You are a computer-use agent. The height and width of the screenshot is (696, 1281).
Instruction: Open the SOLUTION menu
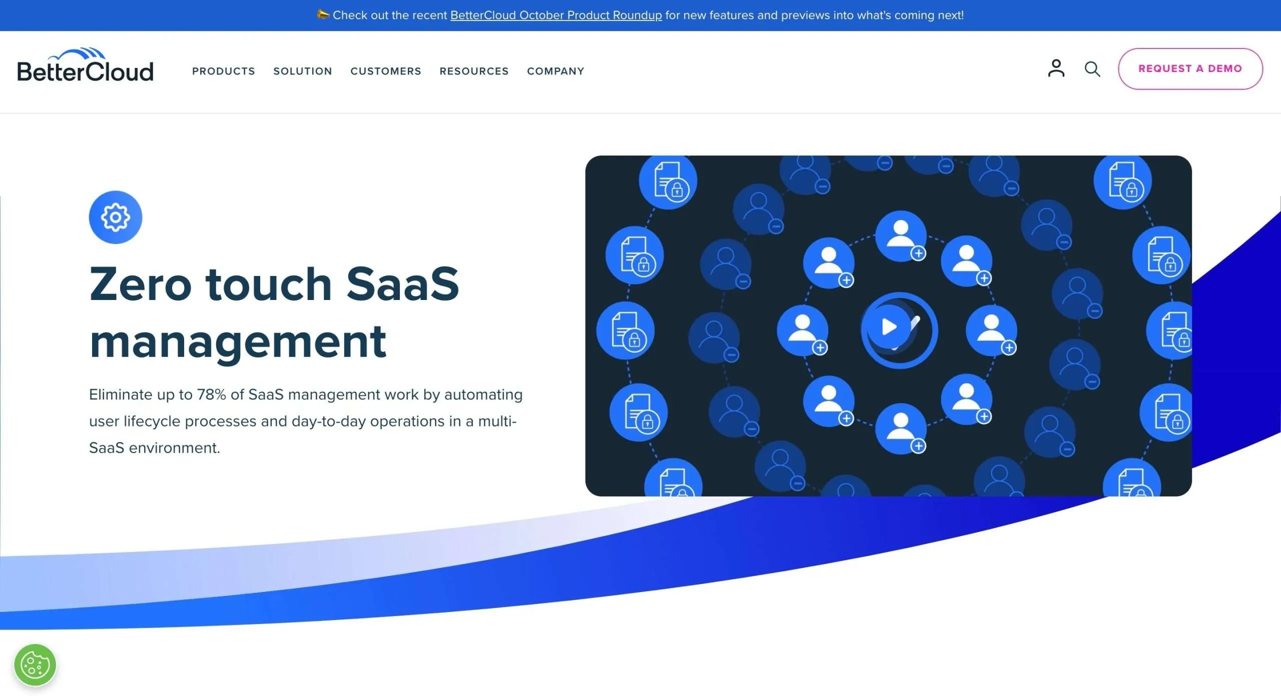303,71
